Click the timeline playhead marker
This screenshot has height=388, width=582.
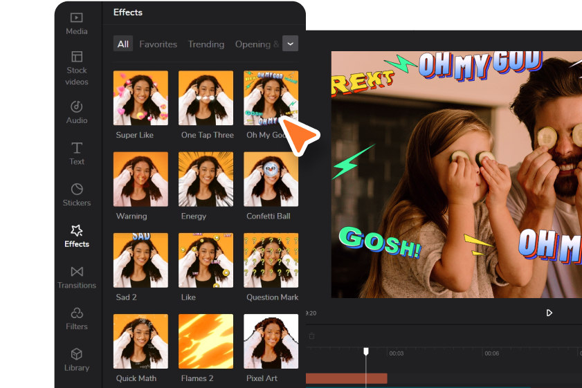coord(366,351)
